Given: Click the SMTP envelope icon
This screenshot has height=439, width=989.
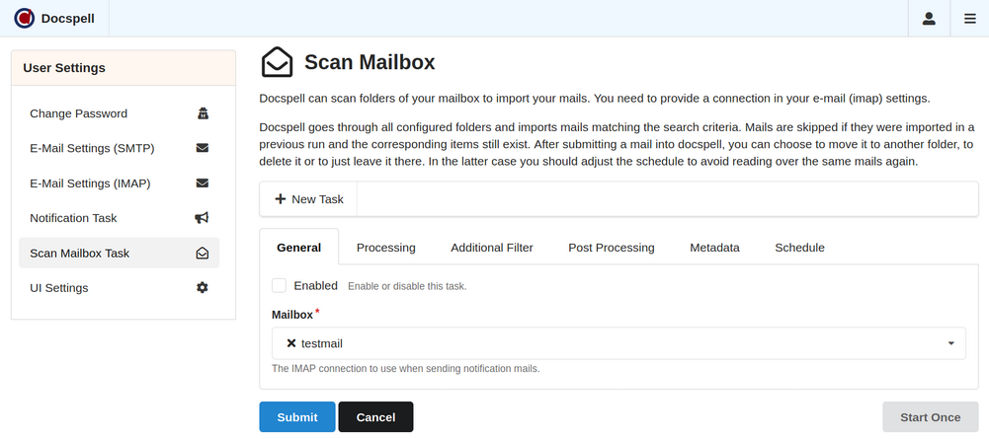Looking at the screenshot, I should (x=203, y=149).
